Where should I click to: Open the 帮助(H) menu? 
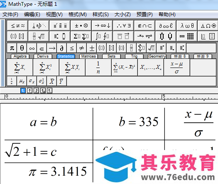click(x=167, y=14)
